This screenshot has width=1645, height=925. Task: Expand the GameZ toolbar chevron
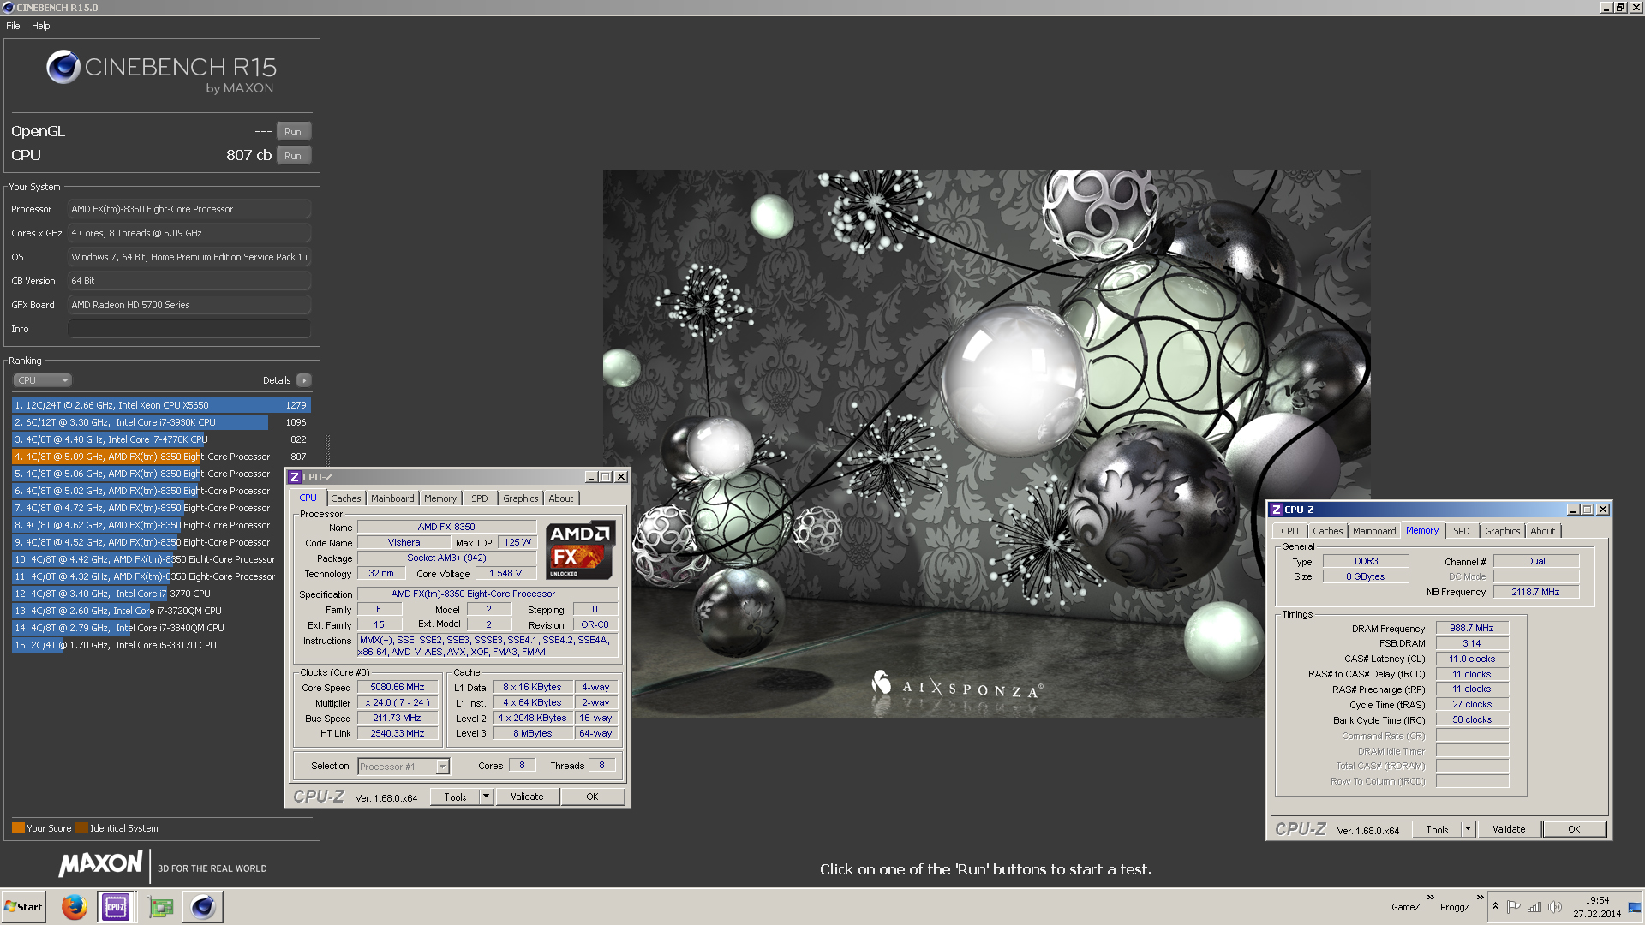click(x=1430, y=898)
